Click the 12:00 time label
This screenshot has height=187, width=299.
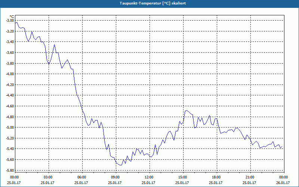tap(149, 177)
